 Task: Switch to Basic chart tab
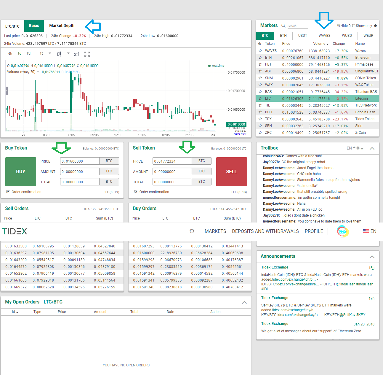pyautogui.click(x=34, y=26)
